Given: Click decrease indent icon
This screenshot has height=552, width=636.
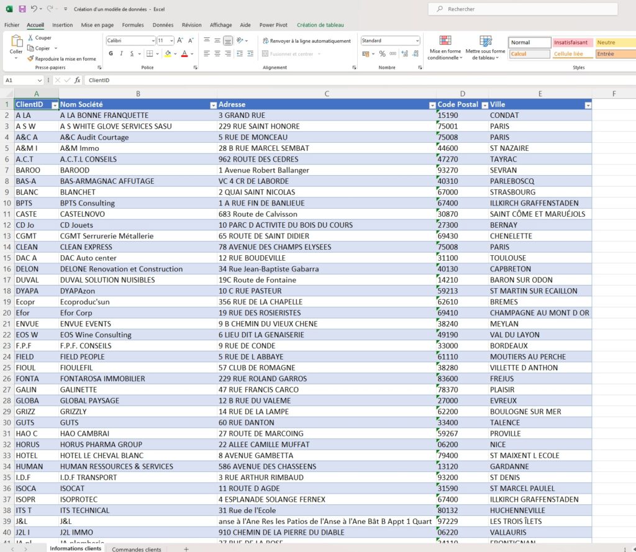Looking at the screenshot, I should coord(240,53).
